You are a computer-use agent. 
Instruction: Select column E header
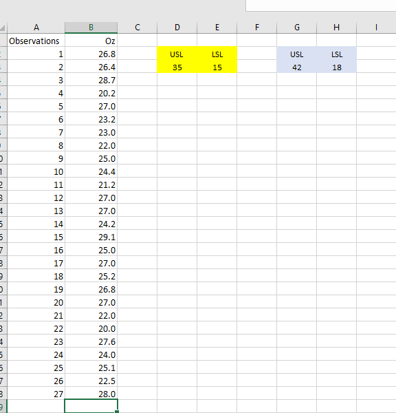click(x=217, y=28)
